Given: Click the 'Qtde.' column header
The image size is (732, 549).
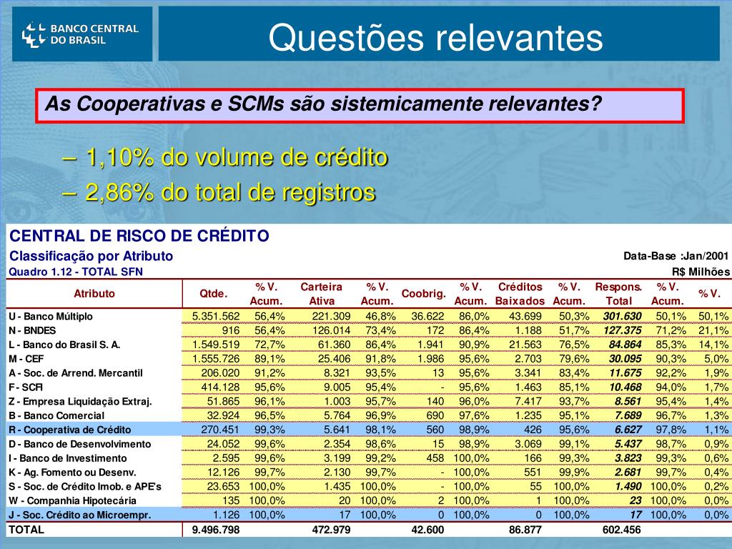Looking at the screenshot, I should point(213,294).
